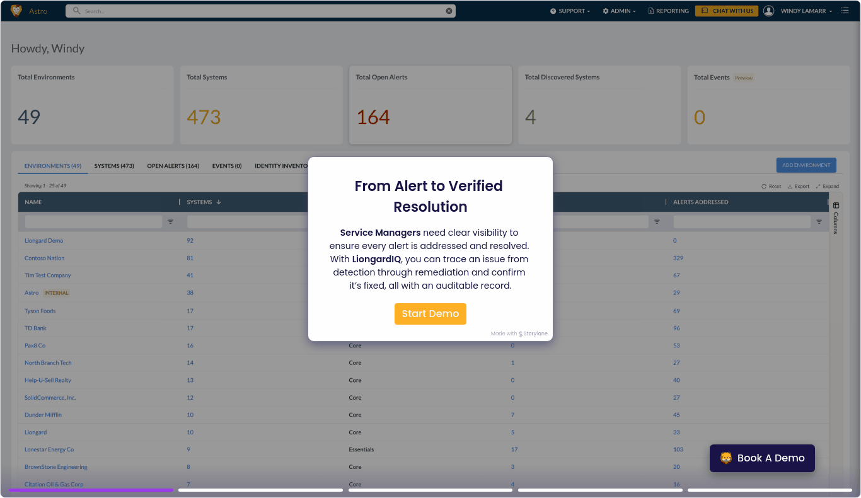
Task: Open the Support dropdown menu
Action: click(x=570, y=11)
